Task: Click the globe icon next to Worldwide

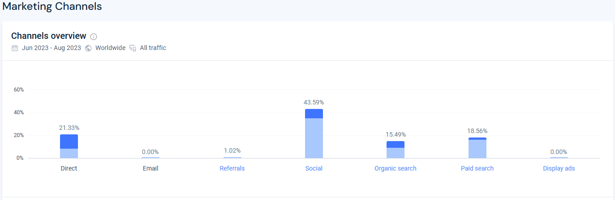Action: [x=88, y=48]
